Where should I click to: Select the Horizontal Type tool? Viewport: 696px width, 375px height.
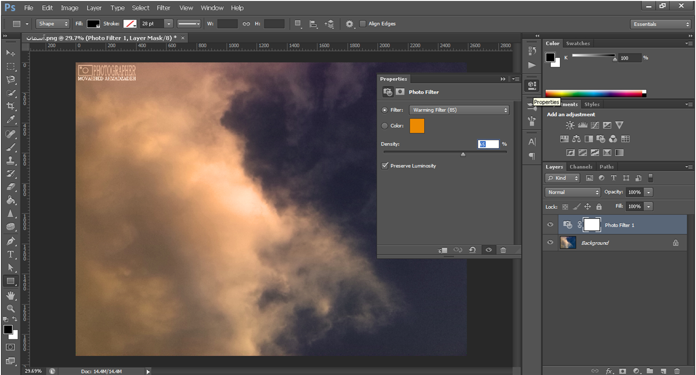[x=10, y=254]
